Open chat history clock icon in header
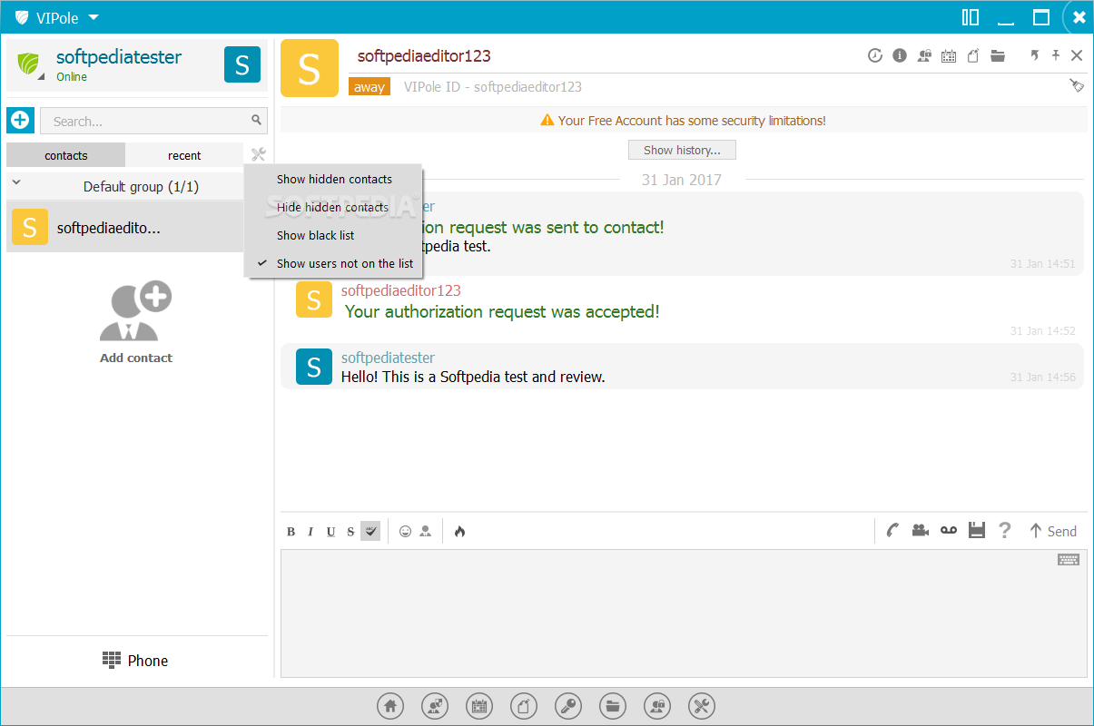Screen dimensions: 1094x726 click(x=874, y=55)
